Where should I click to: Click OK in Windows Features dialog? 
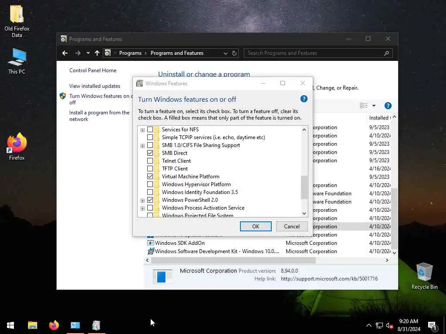click(x=256, y=226)
